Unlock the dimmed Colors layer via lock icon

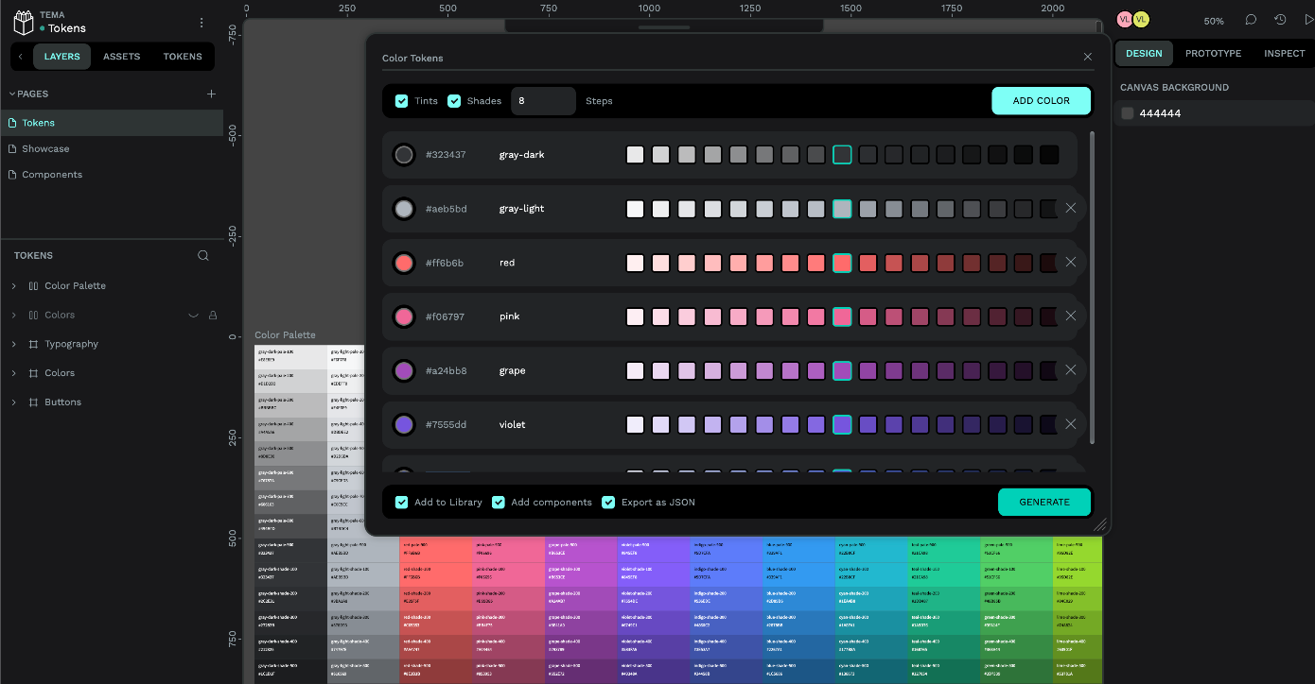click(x=213, y=316)
